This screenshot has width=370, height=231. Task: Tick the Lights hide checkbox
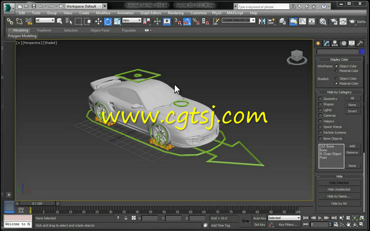pyautogui.click(x=320, y=110)
